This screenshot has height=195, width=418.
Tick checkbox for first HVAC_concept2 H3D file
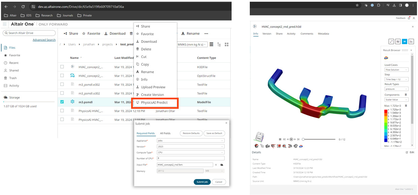[62, 67]
